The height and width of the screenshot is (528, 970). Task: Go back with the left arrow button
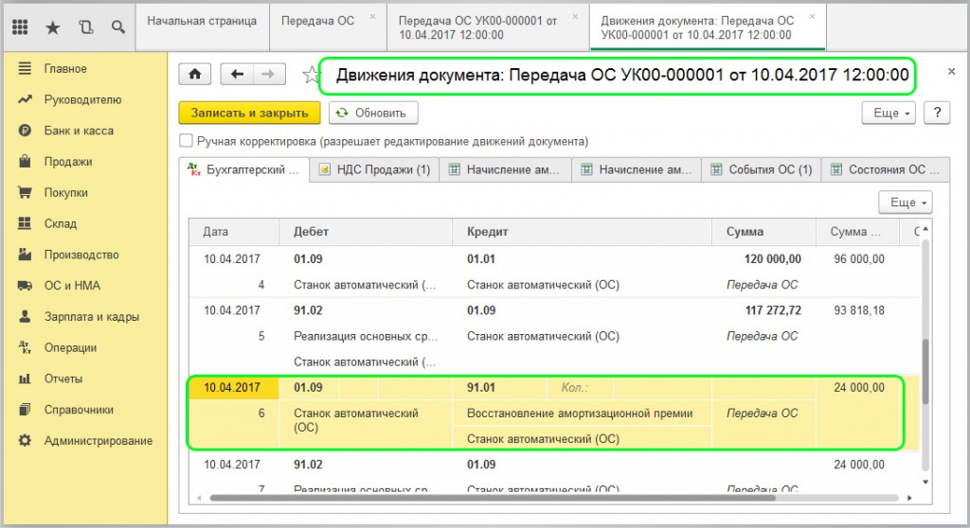pos(237,75)
